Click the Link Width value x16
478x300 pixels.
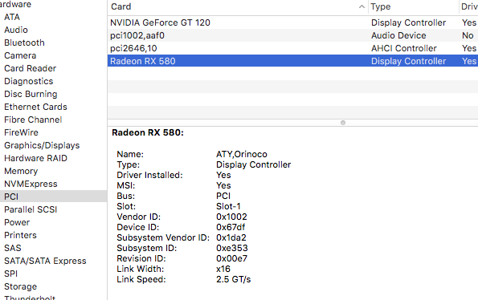pos(223,269)
